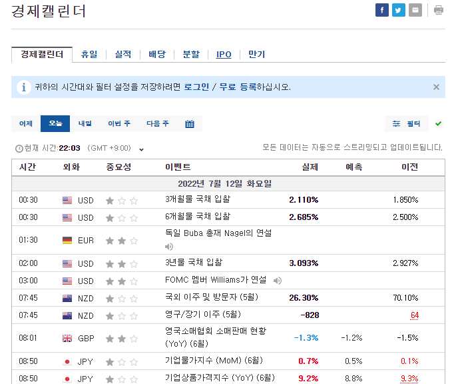Viewport: 452px width, 384px height.
Task: Play Nagel speech audio icon
Action: click(169, 247)
